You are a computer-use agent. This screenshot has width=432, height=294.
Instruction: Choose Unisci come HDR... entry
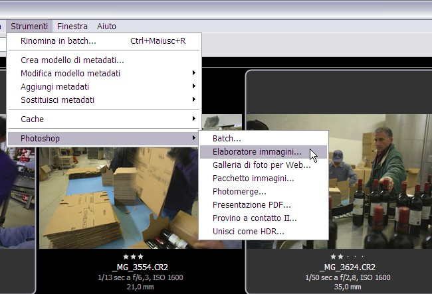point(263,232)
